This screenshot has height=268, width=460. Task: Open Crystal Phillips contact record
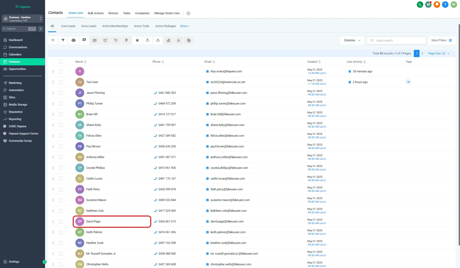[x=95, y=168]
